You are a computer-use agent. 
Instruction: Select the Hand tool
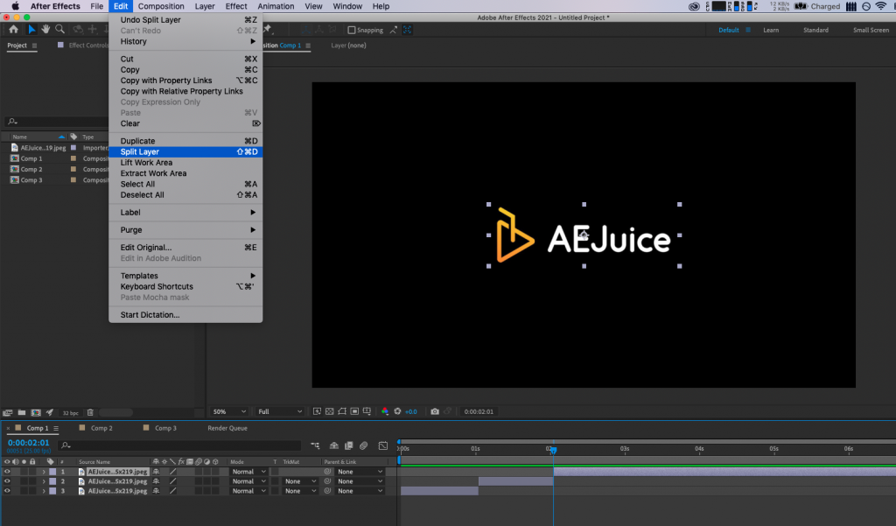coord(44,29)
